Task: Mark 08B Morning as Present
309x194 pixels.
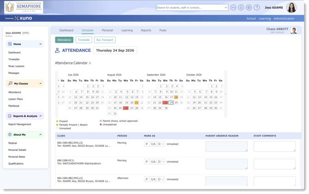Action: [147, 162]
